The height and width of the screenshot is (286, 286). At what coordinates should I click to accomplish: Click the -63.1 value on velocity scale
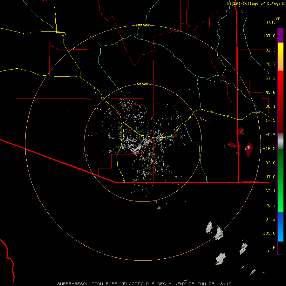tap(269, 191)
